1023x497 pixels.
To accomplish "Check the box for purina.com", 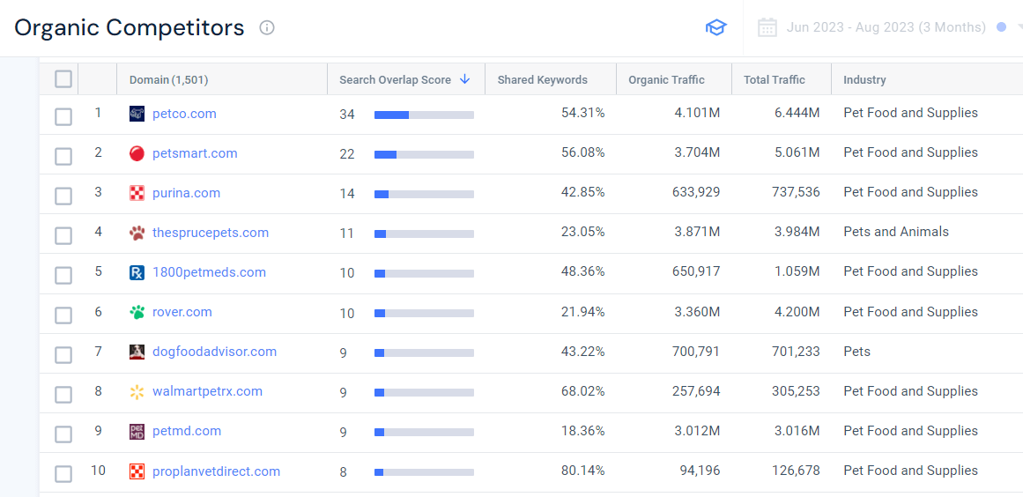I will click(63, 197).
